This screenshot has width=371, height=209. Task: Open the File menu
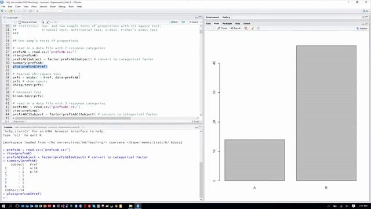(3, 6)
